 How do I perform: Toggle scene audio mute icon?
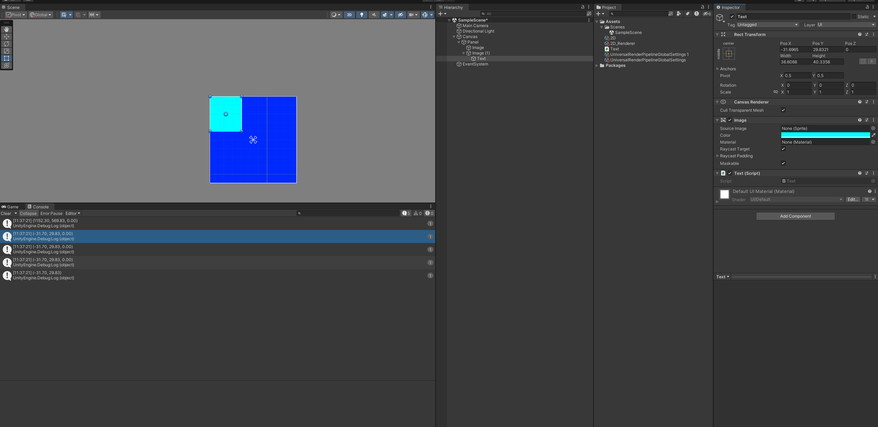[x=374, y=15]
